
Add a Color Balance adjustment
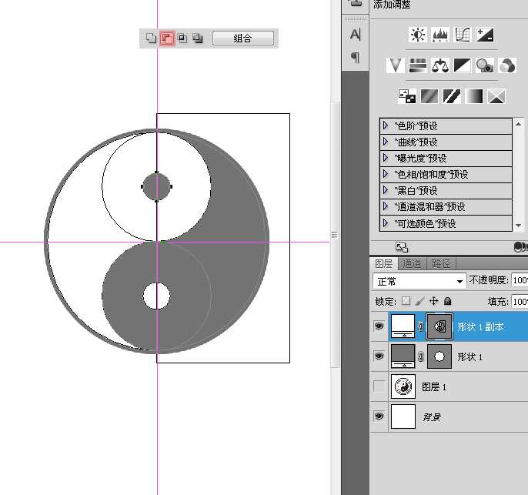(x=439, y=65)
